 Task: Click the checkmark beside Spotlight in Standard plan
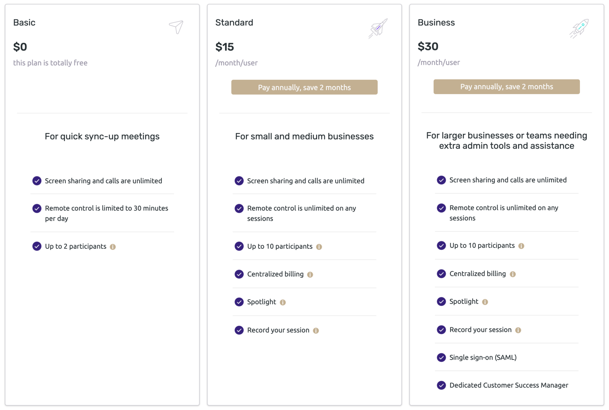239,302
